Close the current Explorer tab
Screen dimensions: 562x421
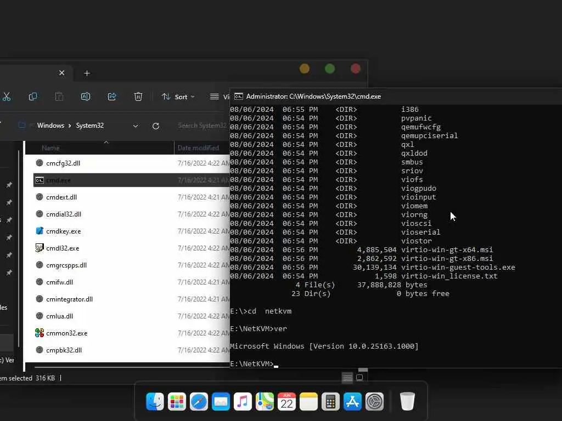coord(61,73)
